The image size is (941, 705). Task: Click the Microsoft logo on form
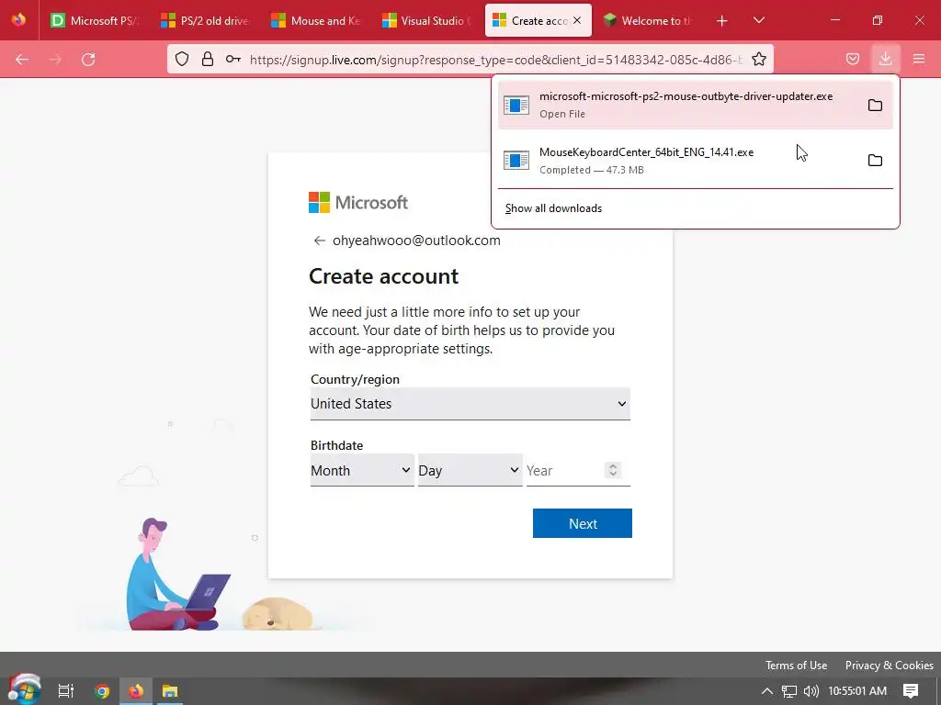358,203
